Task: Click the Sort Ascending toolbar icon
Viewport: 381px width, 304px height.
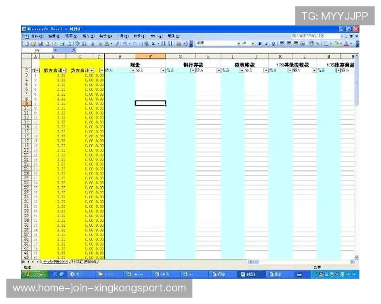Action: 163,43
